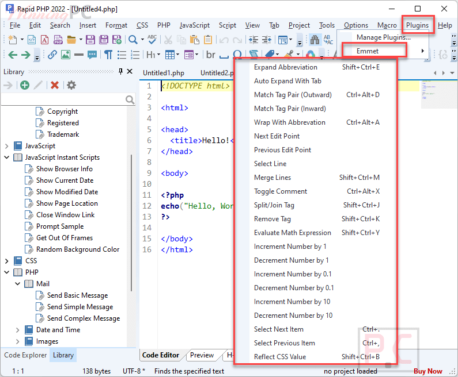Viewport: 458px width, 377px height.
Task: Choose Manage Plugins... entry
Action: (x=383, y=37)
